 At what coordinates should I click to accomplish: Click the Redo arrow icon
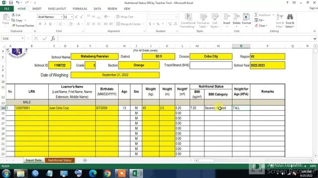(x=26, y=2)
